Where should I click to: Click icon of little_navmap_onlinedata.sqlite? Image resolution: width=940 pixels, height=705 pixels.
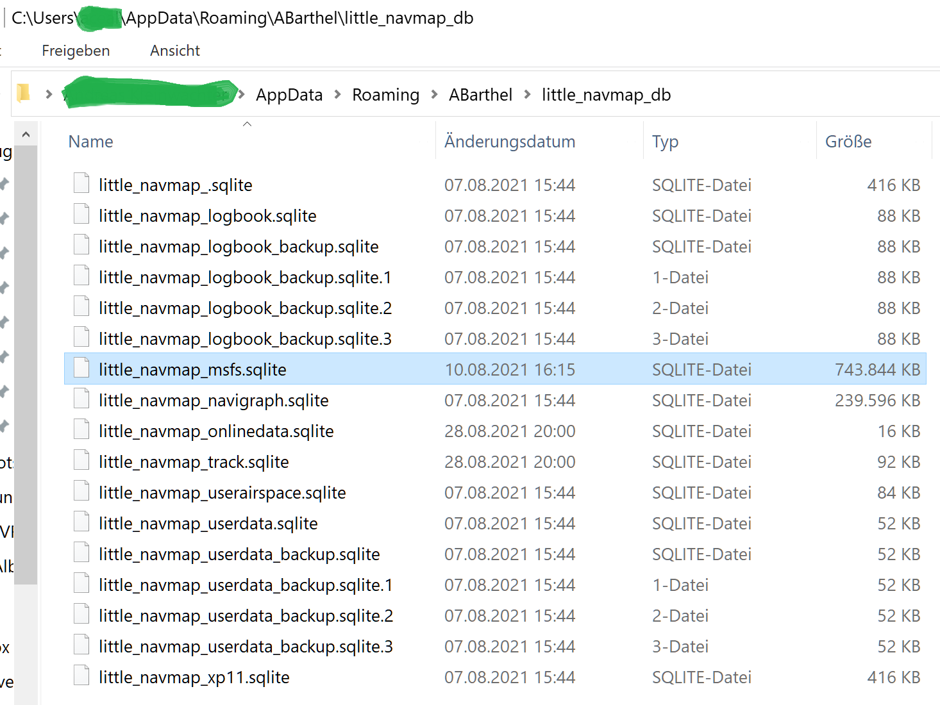81,429
